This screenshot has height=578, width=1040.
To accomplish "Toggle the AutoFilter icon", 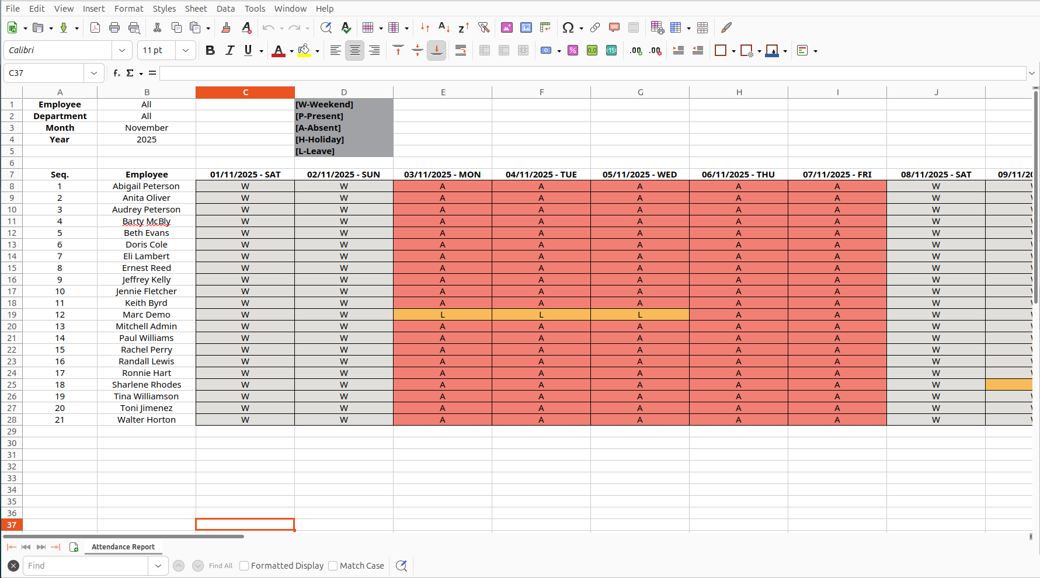I will click(484, 27).
